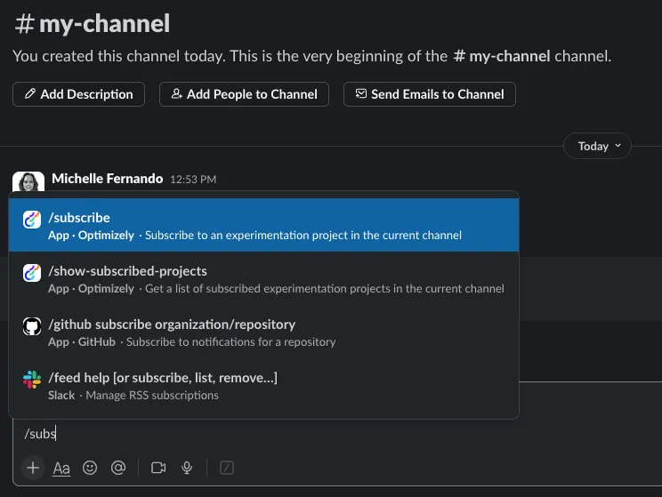Screen dimensions: 662x497
Task: Click the plus attachment button in composer
Action: 33,468
